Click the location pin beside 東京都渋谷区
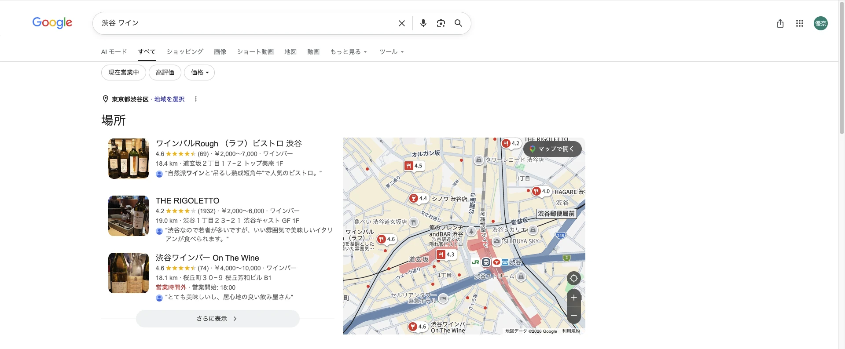This screenshot has width=845, height=349. pyautogui.click(x=106, y=99)
